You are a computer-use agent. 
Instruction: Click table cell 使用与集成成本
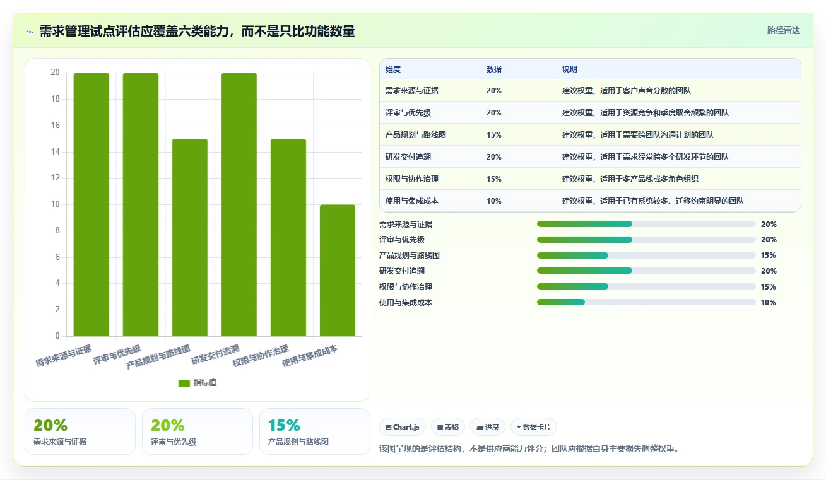tap(412, 201)
